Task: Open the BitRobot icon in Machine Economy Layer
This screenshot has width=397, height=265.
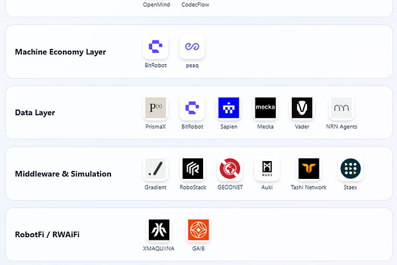Action: click(155, 46)
